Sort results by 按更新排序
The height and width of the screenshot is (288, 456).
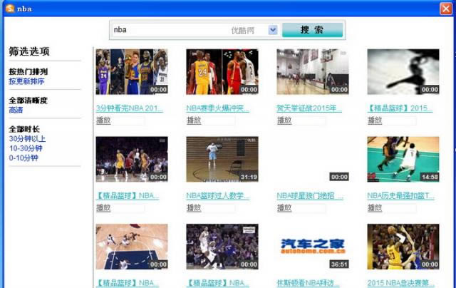[26, 82]
